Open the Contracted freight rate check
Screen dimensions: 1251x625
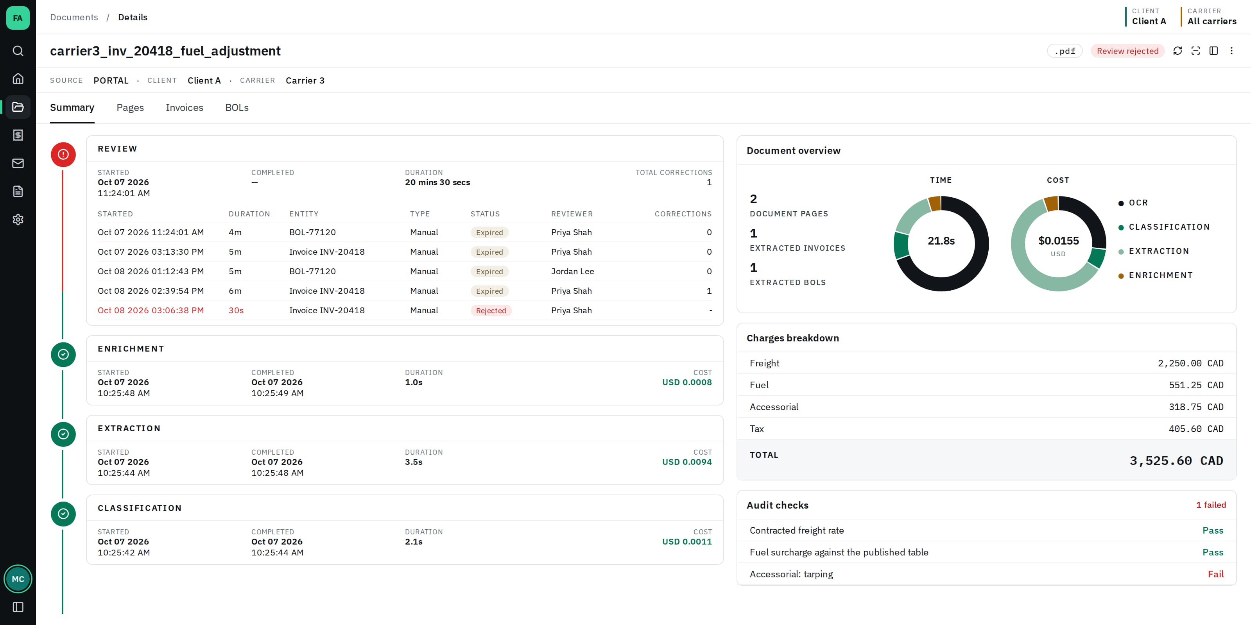coord(986,530)
